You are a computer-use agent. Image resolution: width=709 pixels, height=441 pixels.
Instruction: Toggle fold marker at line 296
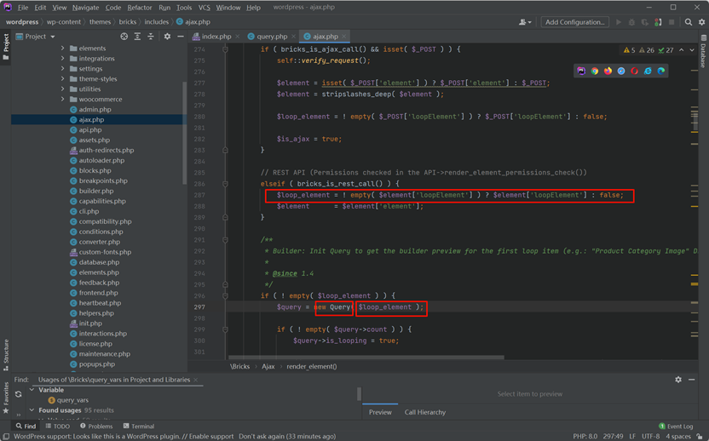tap(225, 296)
